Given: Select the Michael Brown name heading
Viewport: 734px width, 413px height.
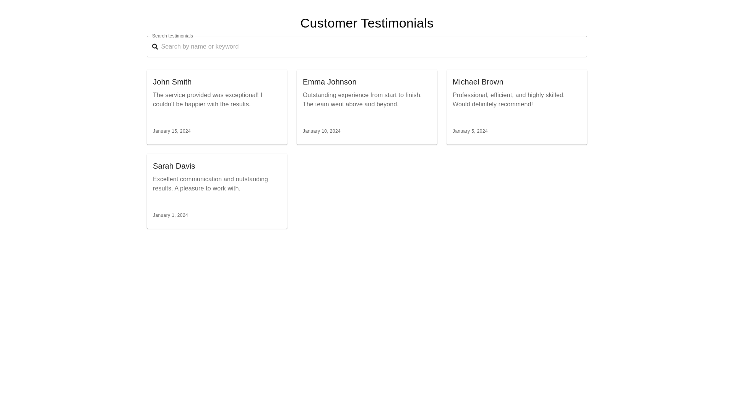Looking at the screenshot, I should pyautogui.click(x=478, y=82).
